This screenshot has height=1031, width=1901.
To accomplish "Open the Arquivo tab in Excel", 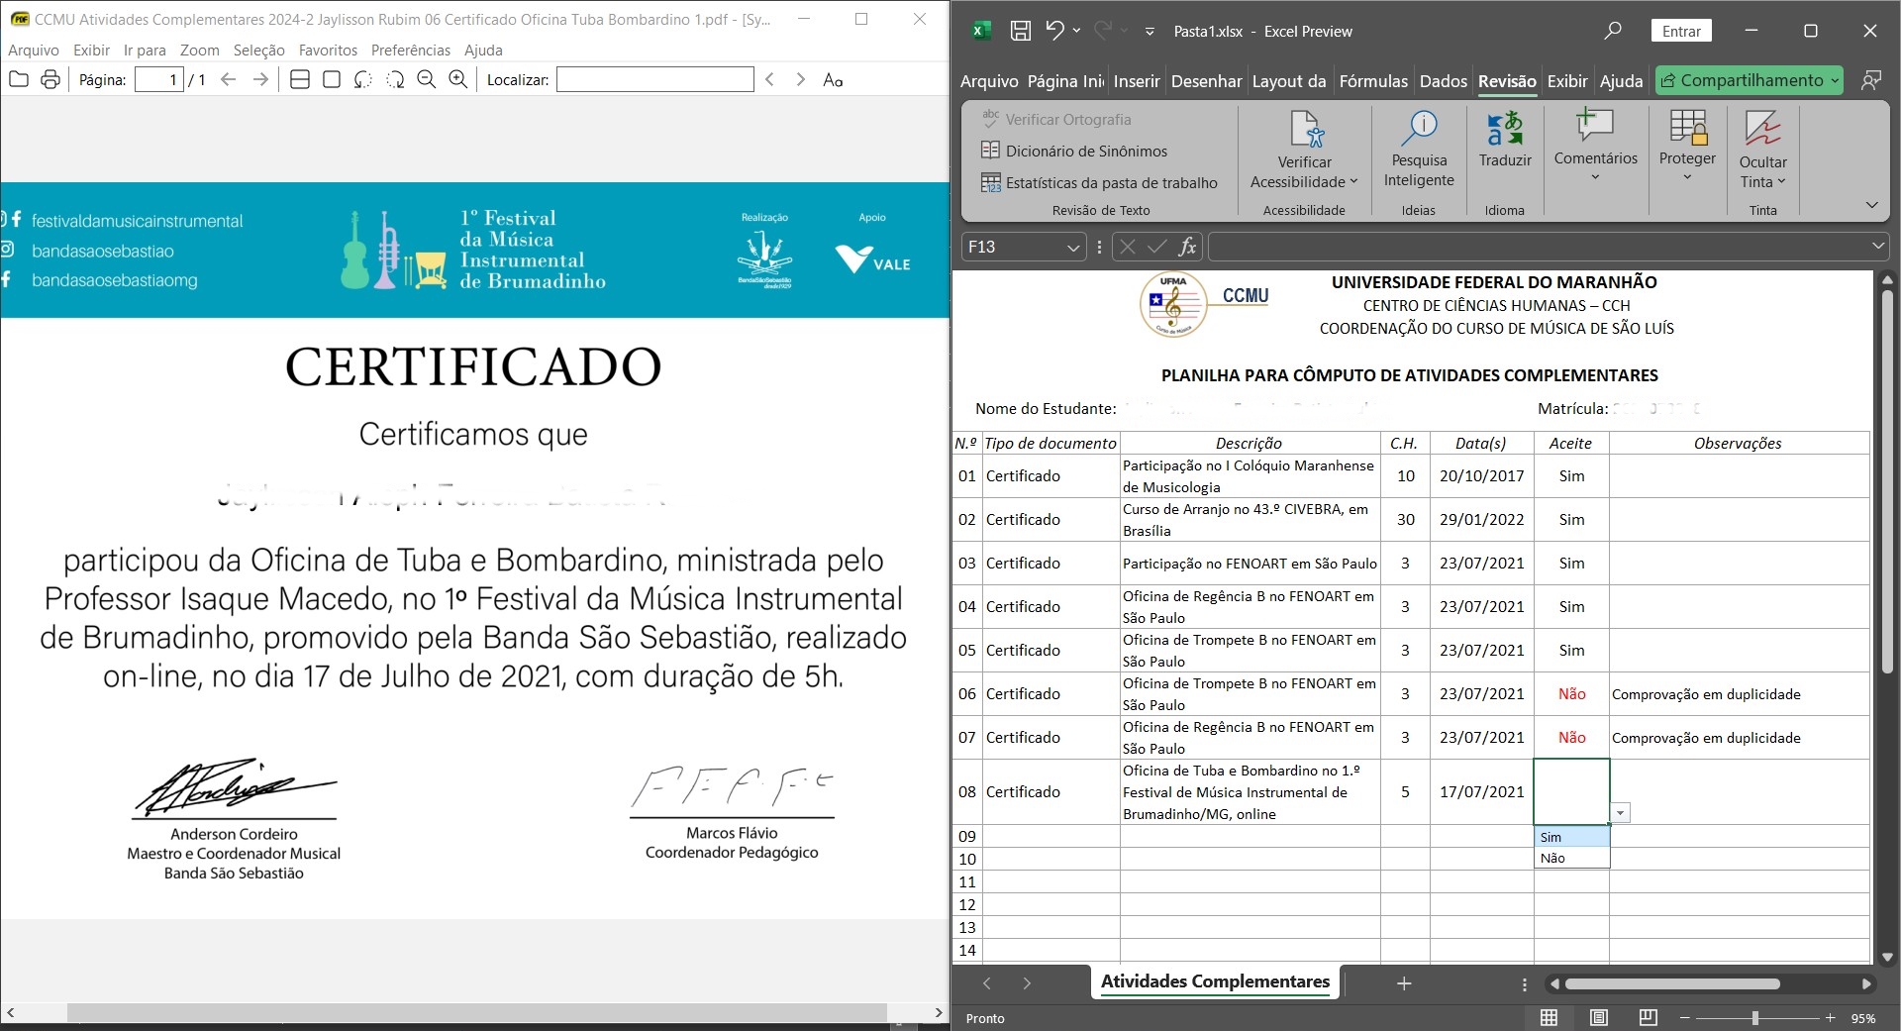I will point(989,81).
